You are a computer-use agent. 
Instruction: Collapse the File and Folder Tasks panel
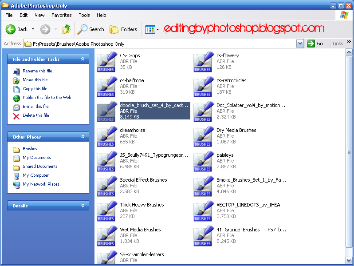click(83, 59)
